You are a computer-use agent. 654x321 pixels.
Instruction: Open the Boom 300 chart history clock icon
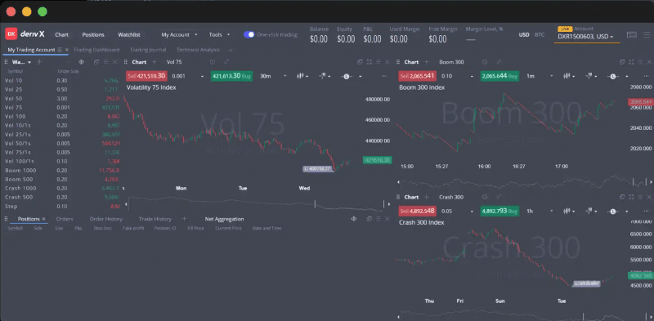485,62
